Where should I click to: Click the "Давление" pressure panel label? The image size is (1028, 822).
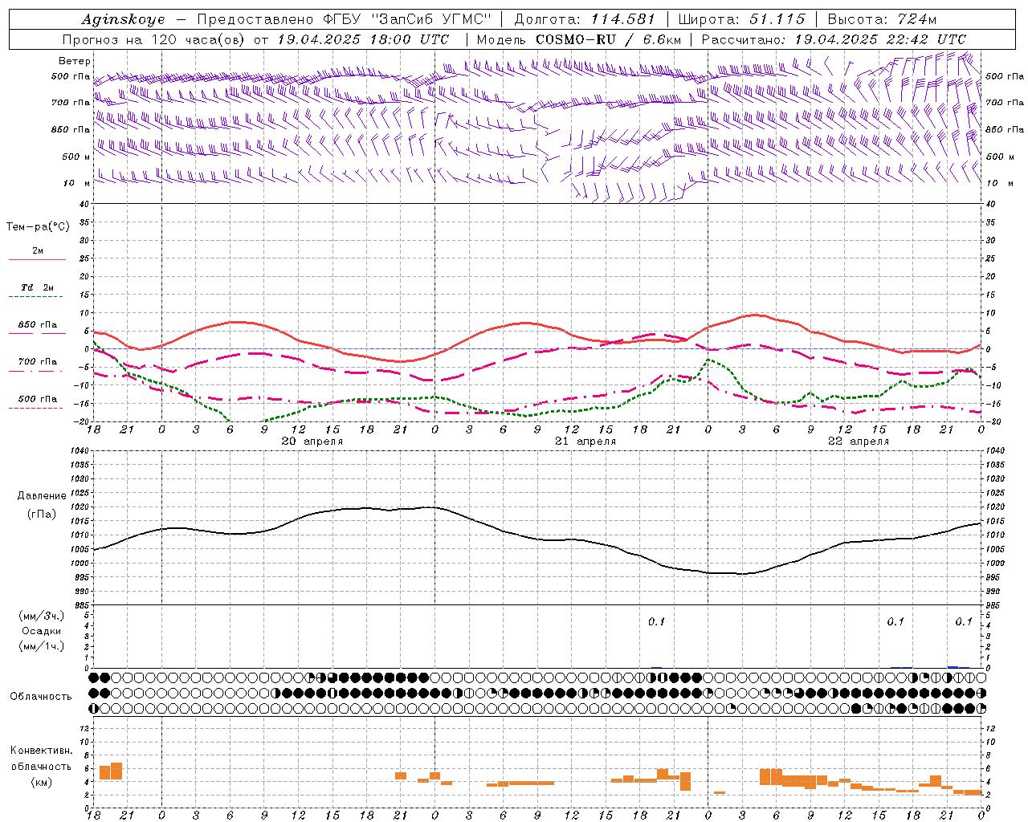[x=40, y=496]
